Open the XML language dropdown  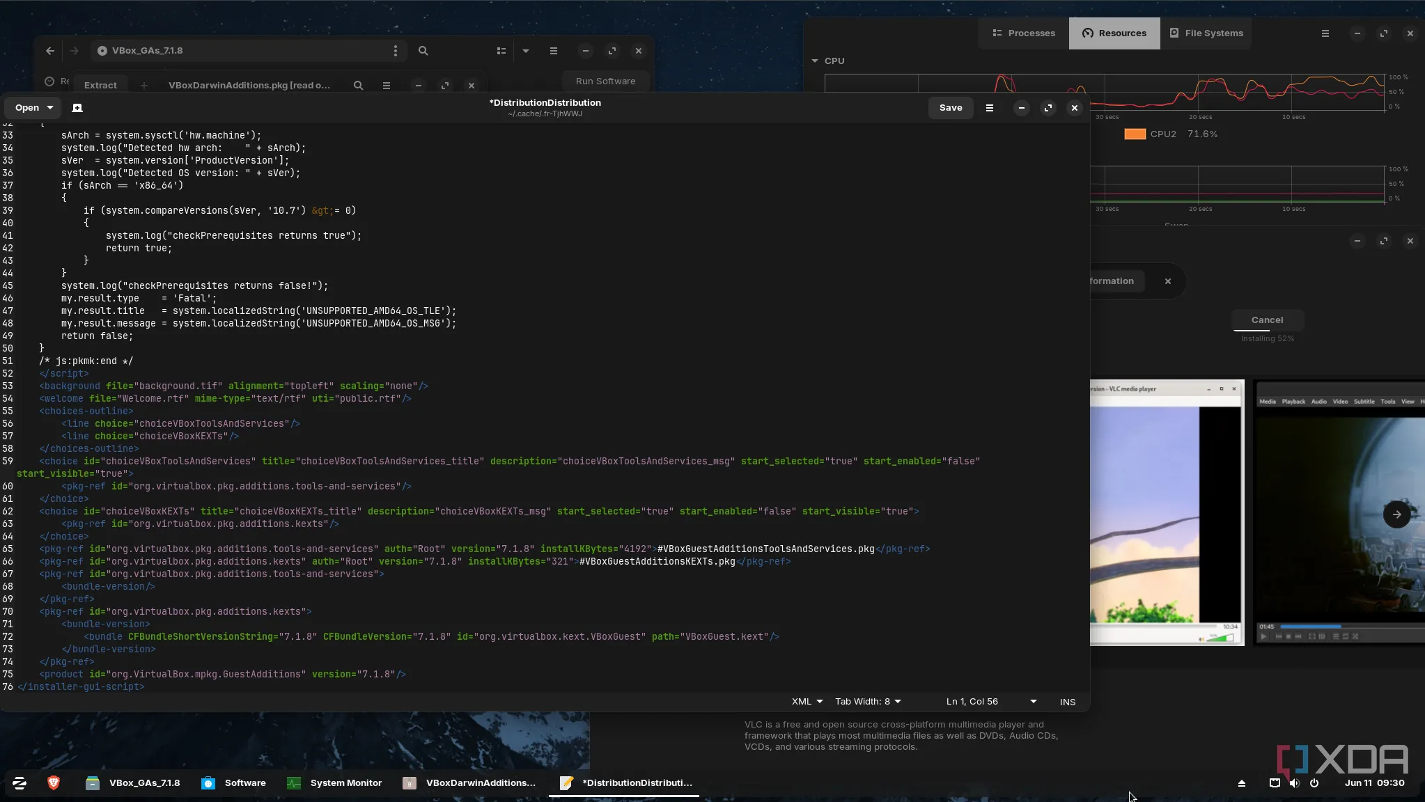(807, 702)
